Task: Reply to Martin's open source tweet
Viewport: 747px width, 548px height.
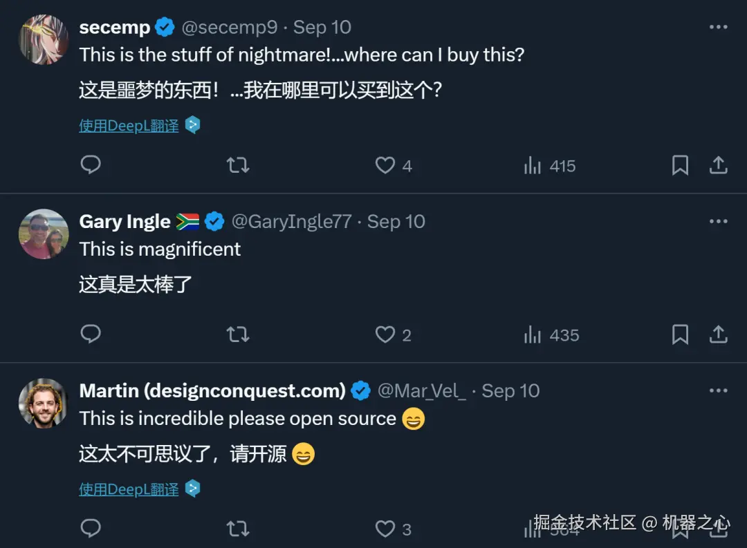Action: coord(91,529)
